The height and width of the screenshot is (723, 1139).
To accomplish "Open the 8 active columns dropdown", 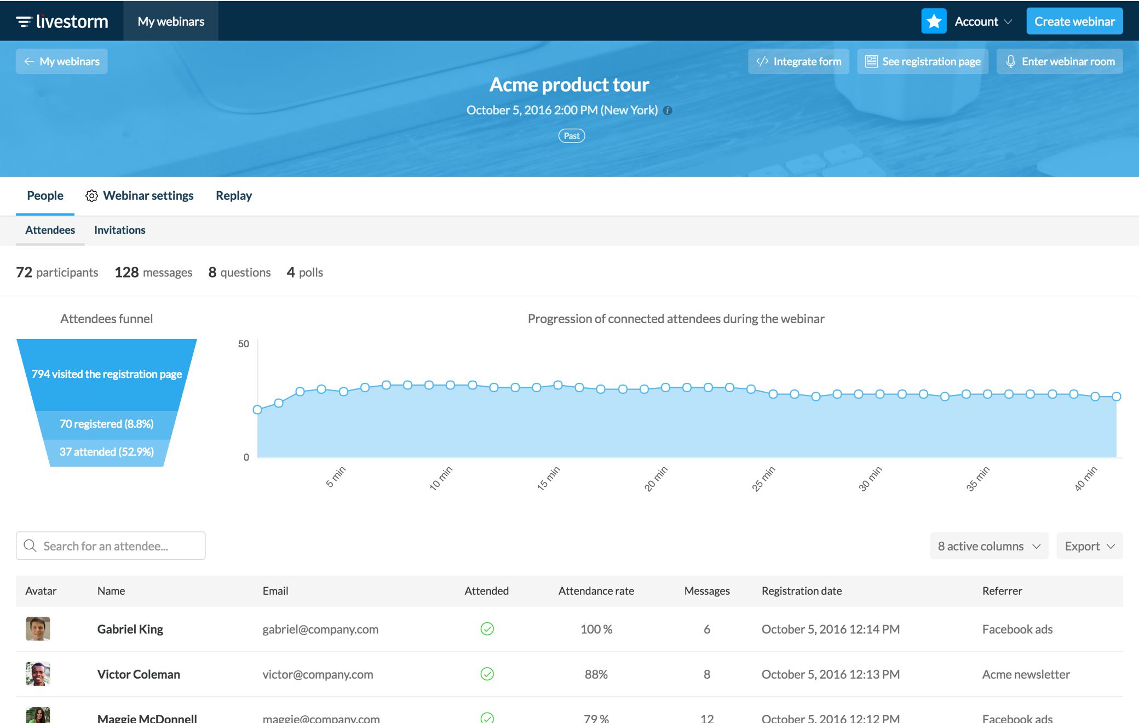I will coord(988,546).
